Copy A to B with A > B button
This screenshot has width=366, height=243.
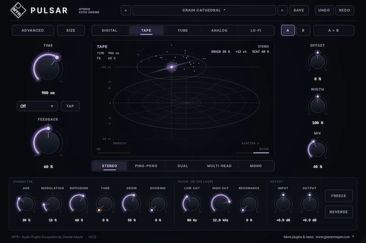coord(334,30)
